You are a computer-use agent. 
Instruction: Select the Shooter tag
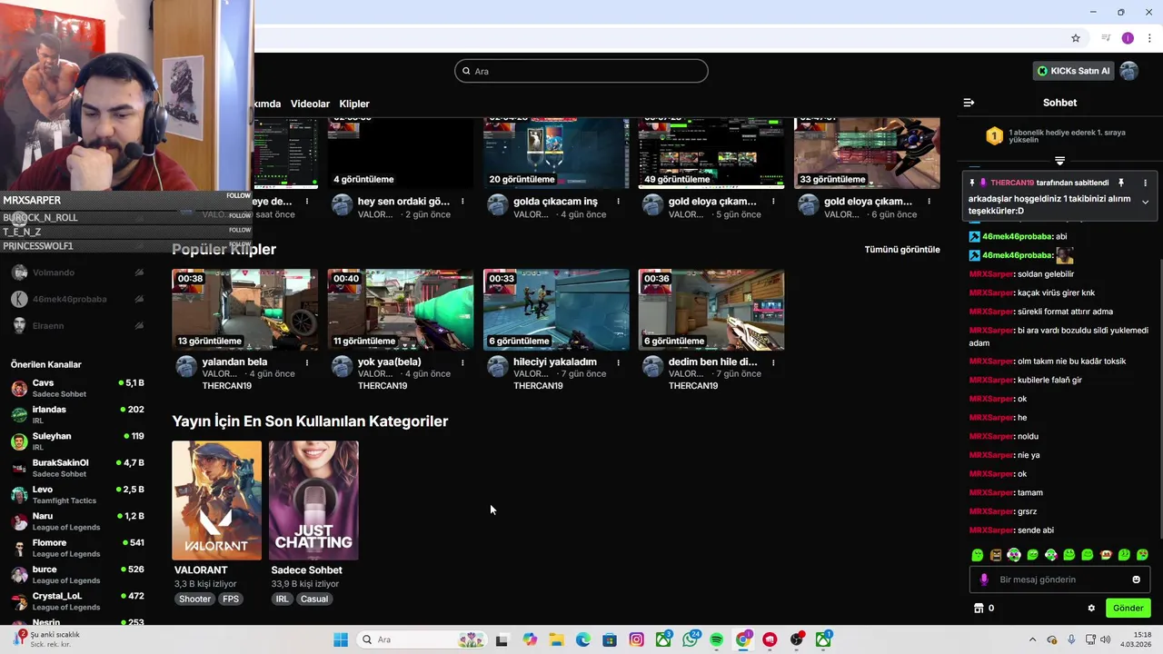[194, 599]
